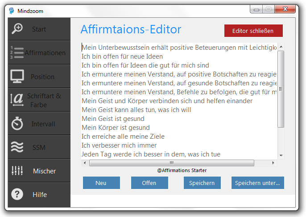The width and height of the screenshot is (306, 217).
Task: Click the Affirmtaions-Editor heading
Action: coord(131,29)
